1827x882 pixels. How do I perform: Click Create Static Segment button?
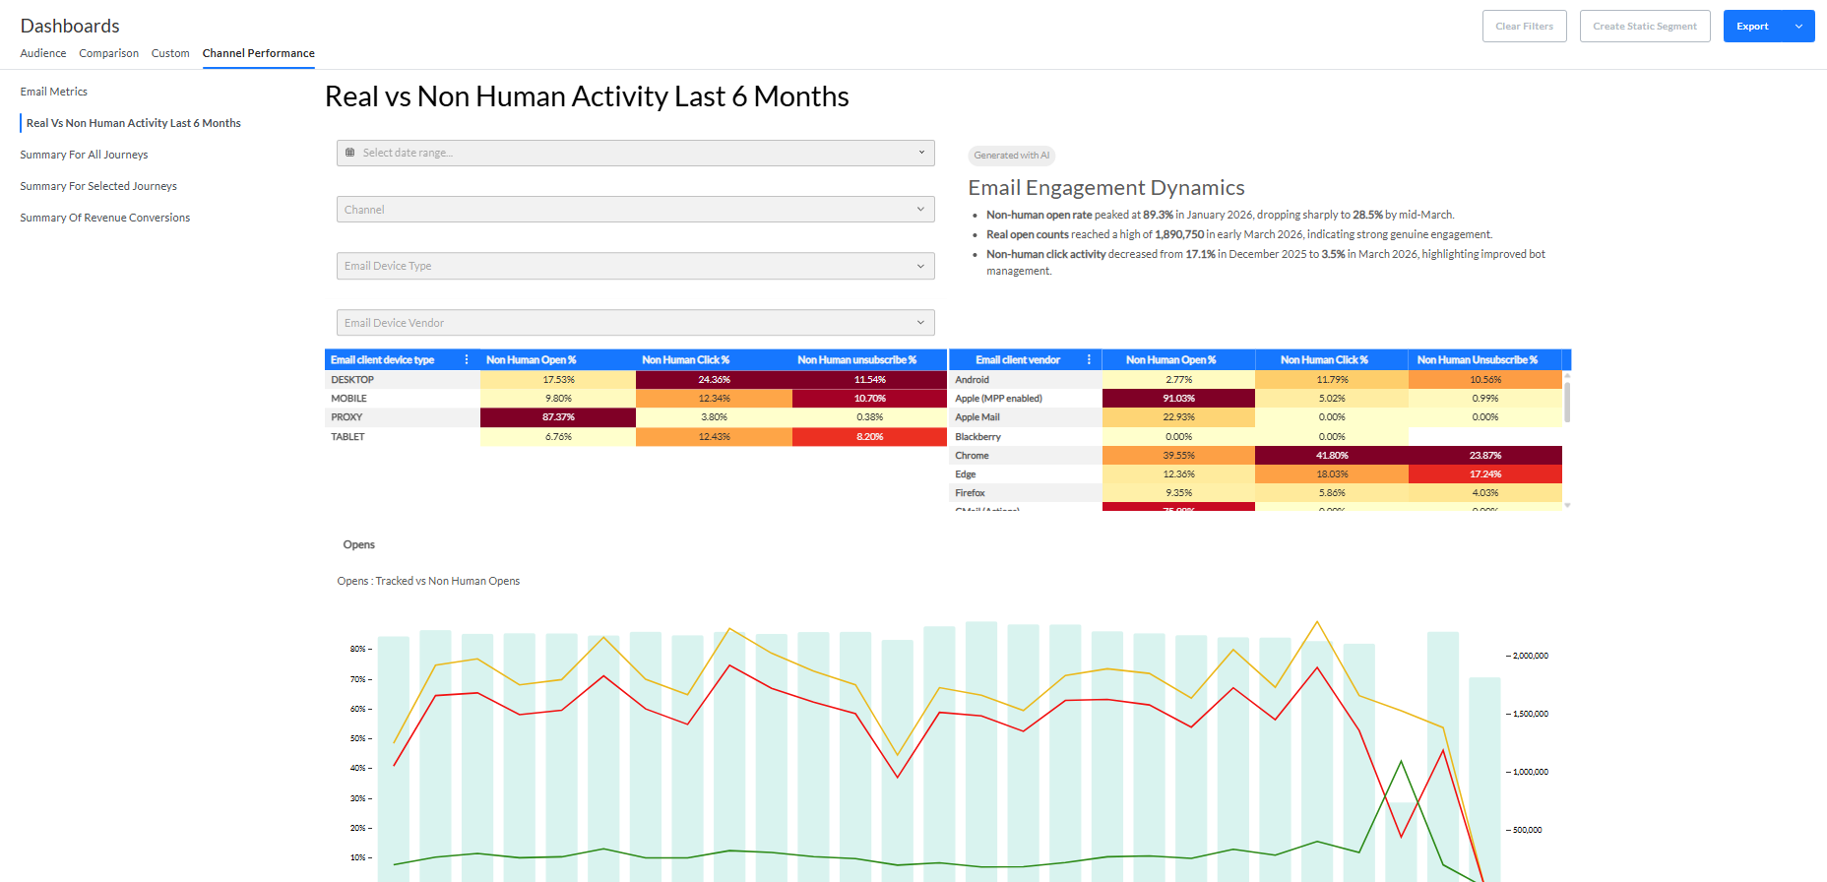[x=1645, y=27]
